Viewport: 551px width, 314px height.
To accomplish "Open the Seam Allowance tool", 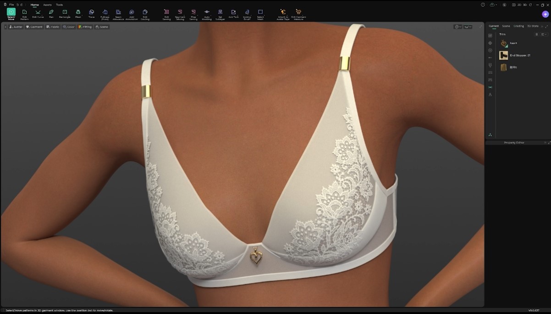I will (118, 12).
